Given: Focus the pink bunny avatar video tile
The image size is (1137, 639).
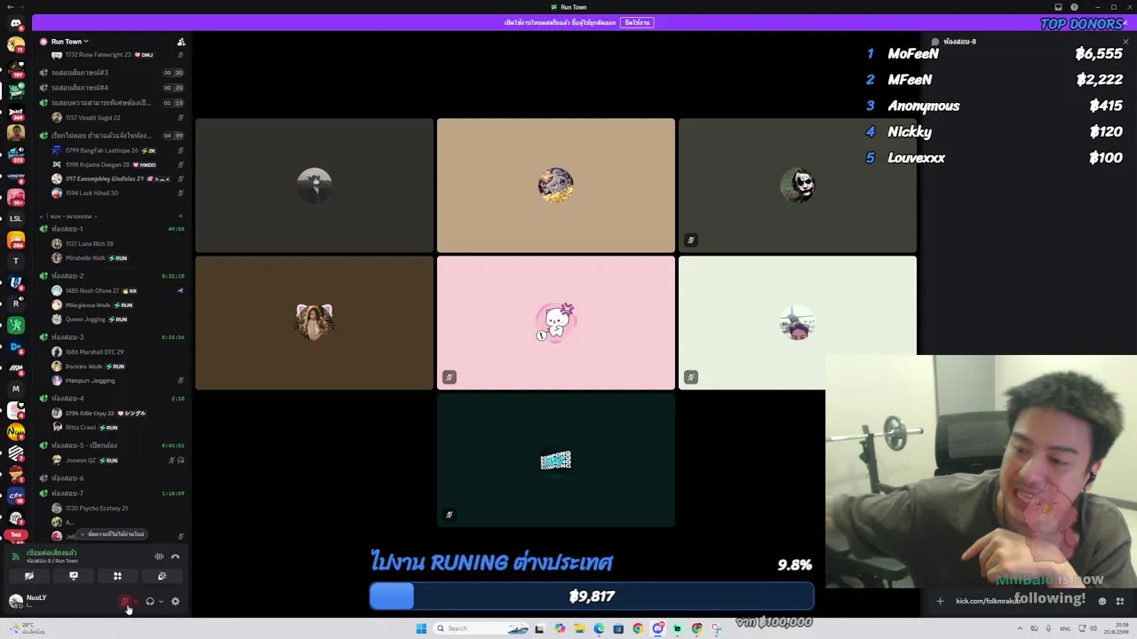Looking at the screenshot, I should point(556,323).
